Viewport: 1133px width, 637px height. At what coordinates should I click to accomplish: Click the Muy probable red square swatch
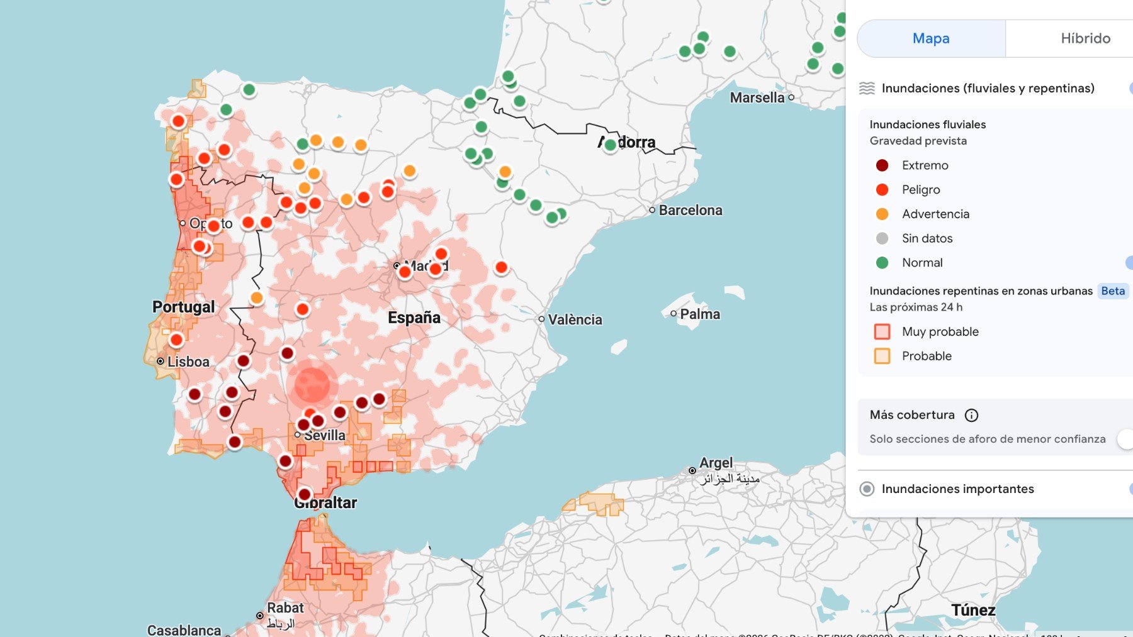coord(882,331)
